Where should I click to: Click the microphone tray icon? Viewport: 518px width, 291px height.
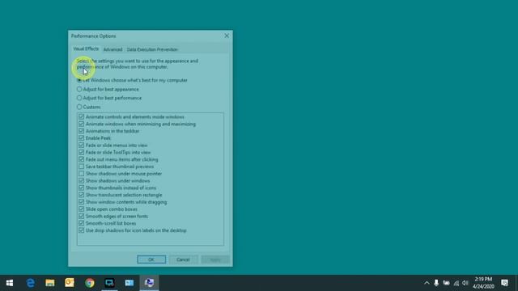pos(436,283)
